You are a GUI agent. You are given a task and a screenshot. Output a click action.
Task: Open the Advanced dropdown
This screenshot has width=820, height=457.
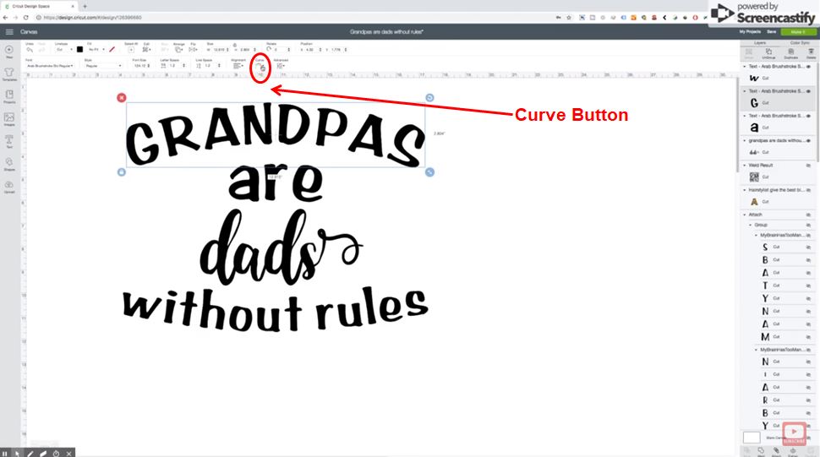[x=281, y=66]
